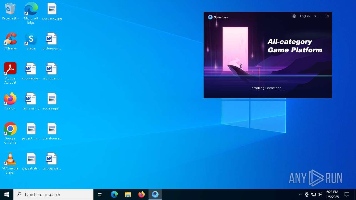Screen dimensions: 356x200
Task: Select learnmar.rtf document icon
Action: 31,102
